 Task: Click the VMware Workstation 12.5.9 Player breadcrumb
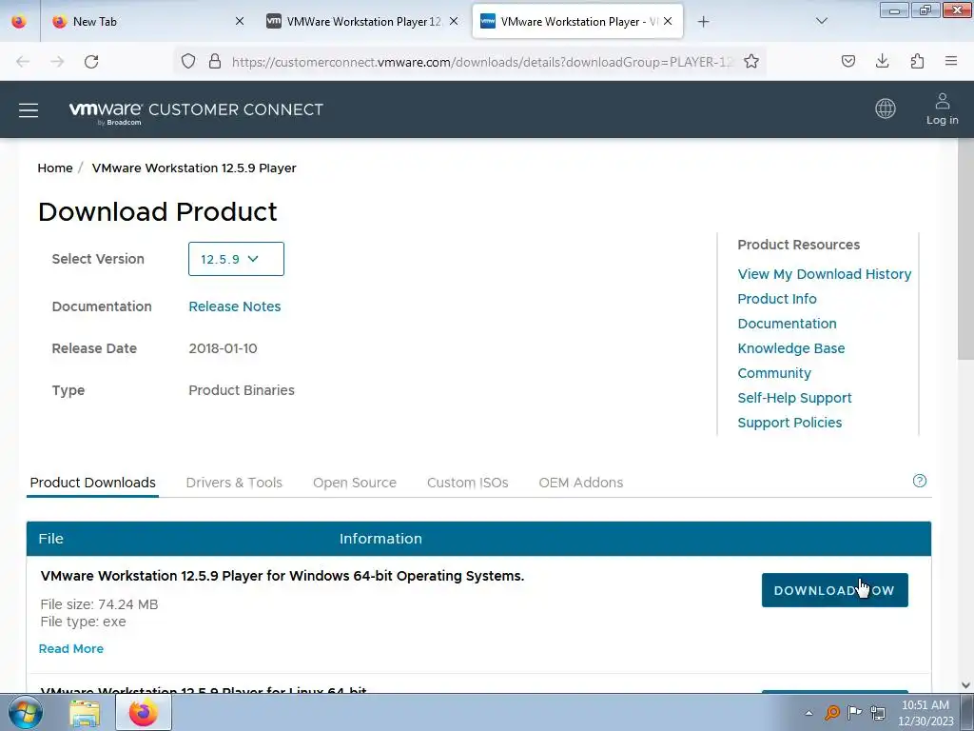pos(194,168)
